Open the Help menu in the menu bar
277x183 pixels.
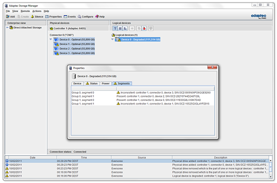click(x=46, y=11)
